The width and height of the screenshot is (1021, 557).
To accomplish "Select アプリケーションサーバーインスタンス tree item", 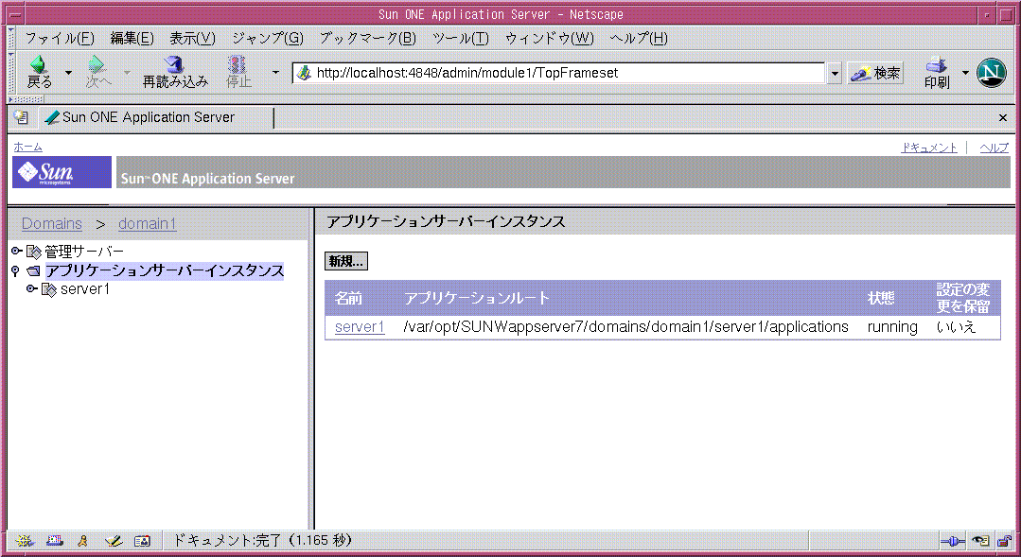I will [x=165, y=270].
